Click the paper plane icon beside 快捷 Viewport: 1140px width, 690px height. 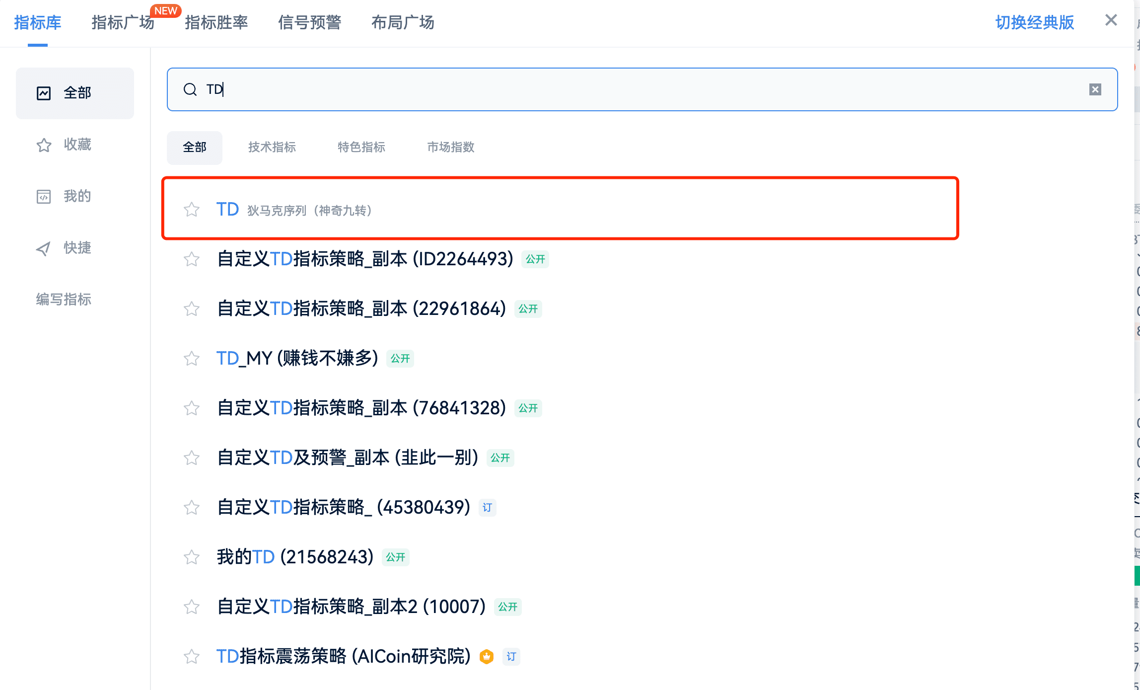(x=44, y=248)
